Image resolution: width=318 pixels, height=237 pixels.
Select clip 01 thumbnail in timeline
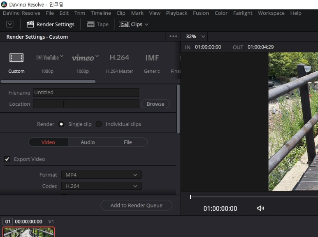click(29, 232)
